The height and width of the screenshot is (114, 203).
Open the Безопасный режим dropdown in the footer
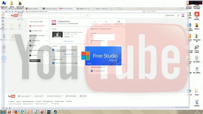coord(55,96)
